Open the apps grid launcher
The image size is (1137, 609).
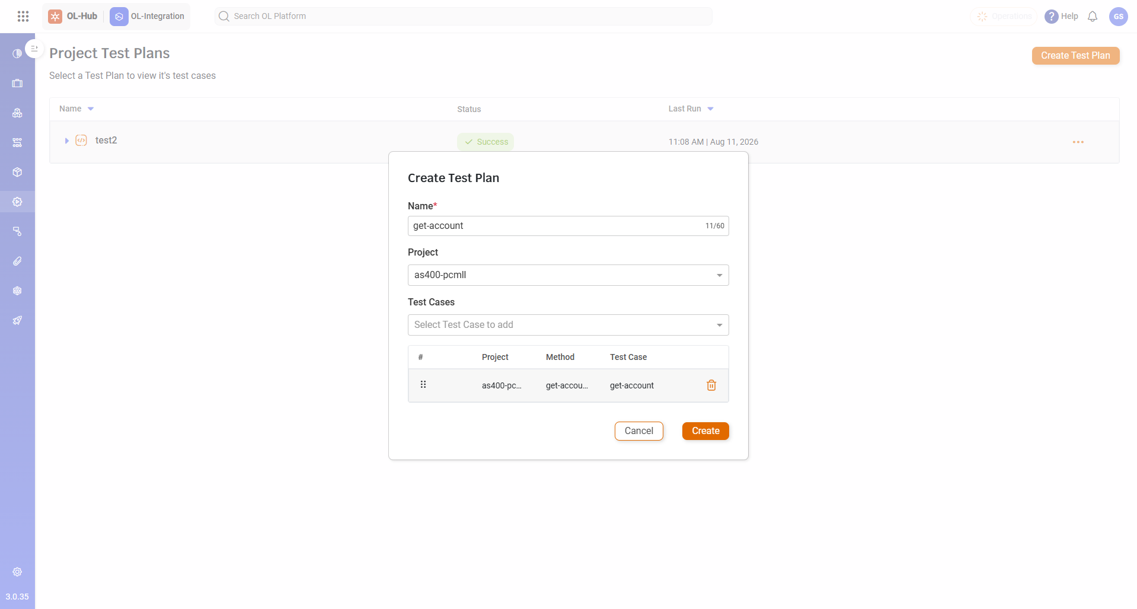point(23,16)
